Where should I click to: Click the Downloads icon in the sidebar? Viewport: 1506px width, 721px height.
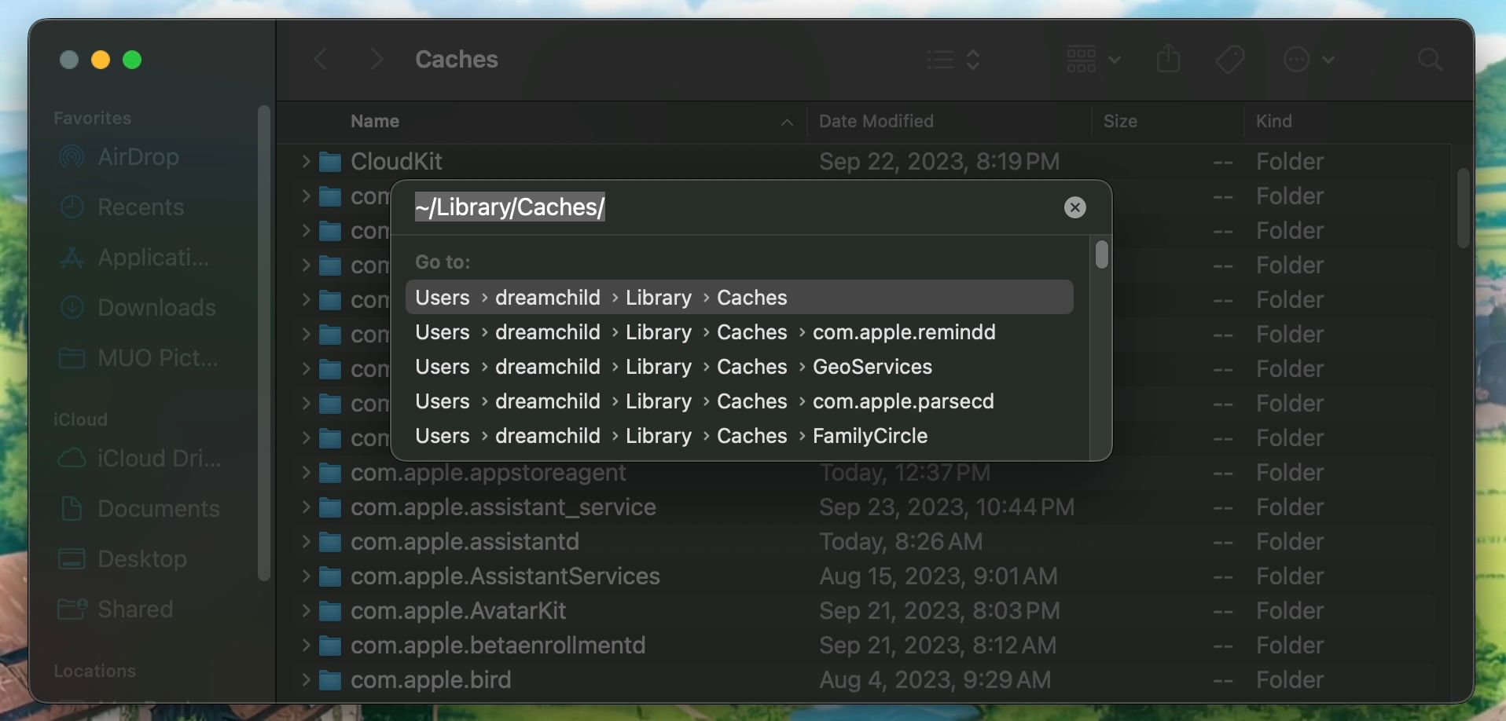pyautogui.click(x=72, y=308)
